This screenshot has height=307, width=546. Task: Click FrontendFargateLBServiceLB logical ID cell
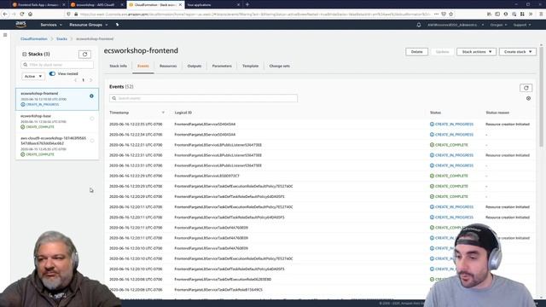coord(206,176)
